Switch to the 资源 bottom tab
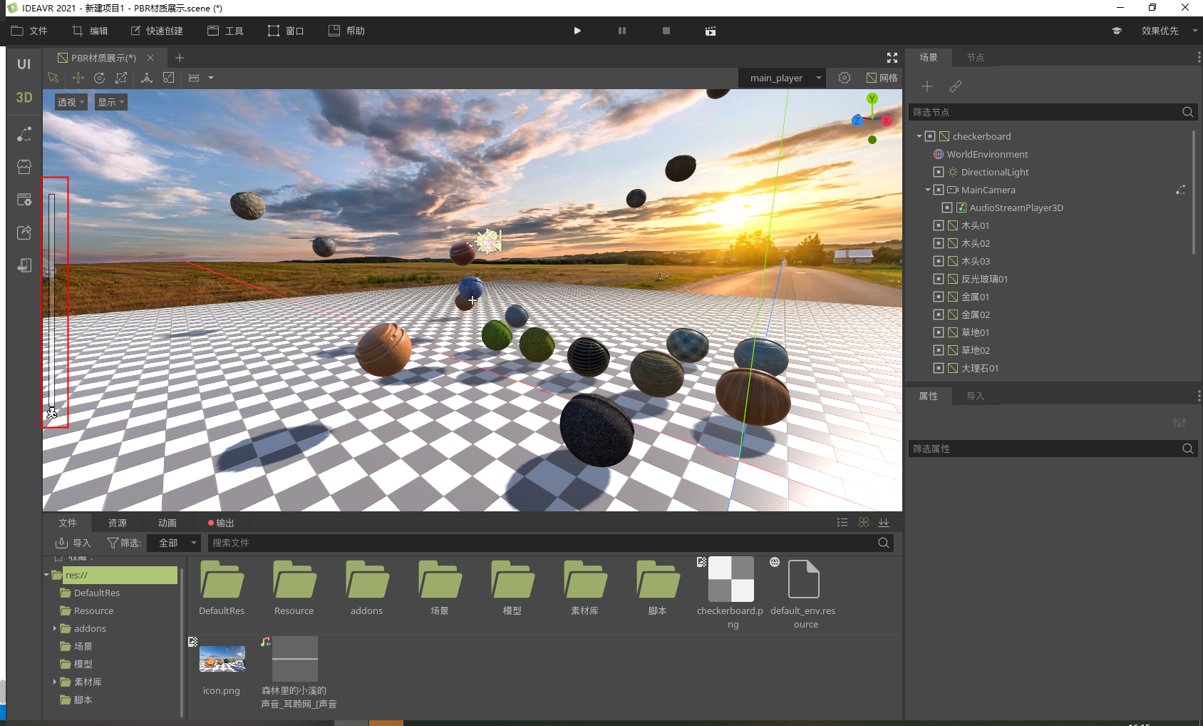The width and height of the screenshot is (1203, 726). coord(118,523)
